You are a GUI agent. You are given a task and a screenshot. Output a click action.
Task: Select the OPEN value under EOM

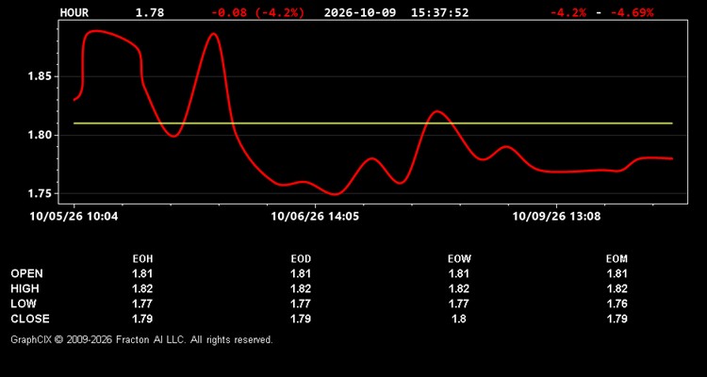click(617, 273)
